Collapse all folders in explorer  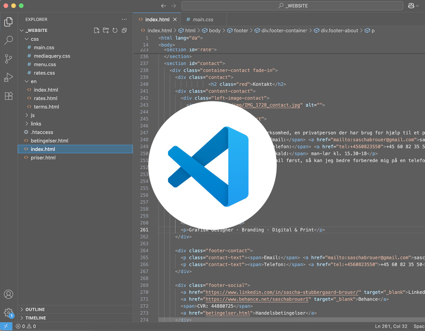124,30
